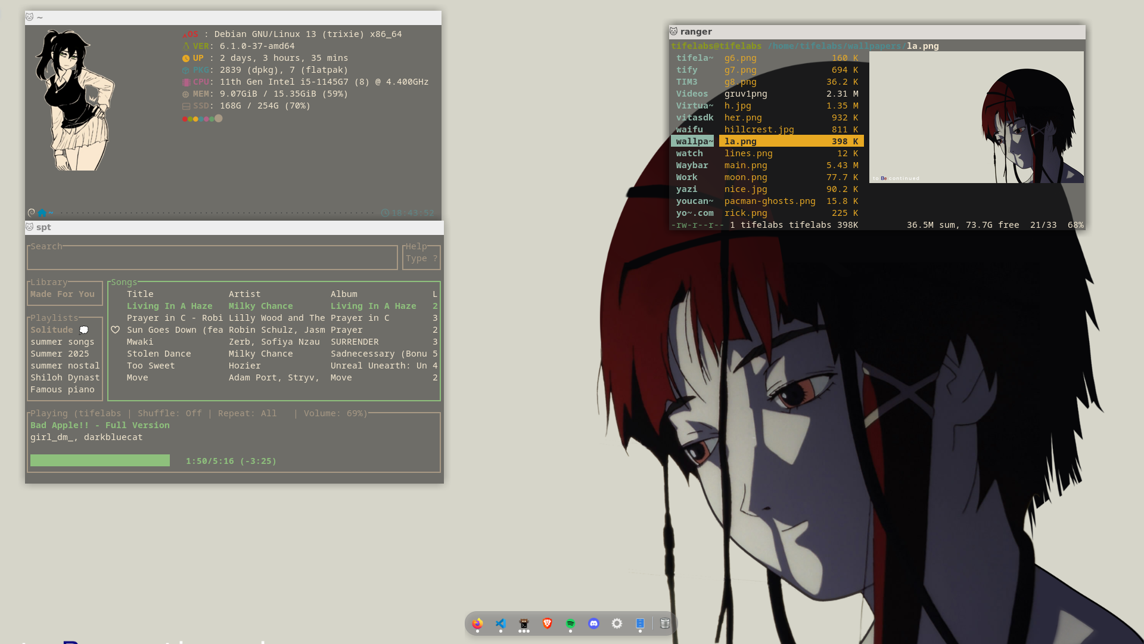This screenshot has height=644, width=1144.
Task: Open the summer songs playlist
Action: point(63,342)
